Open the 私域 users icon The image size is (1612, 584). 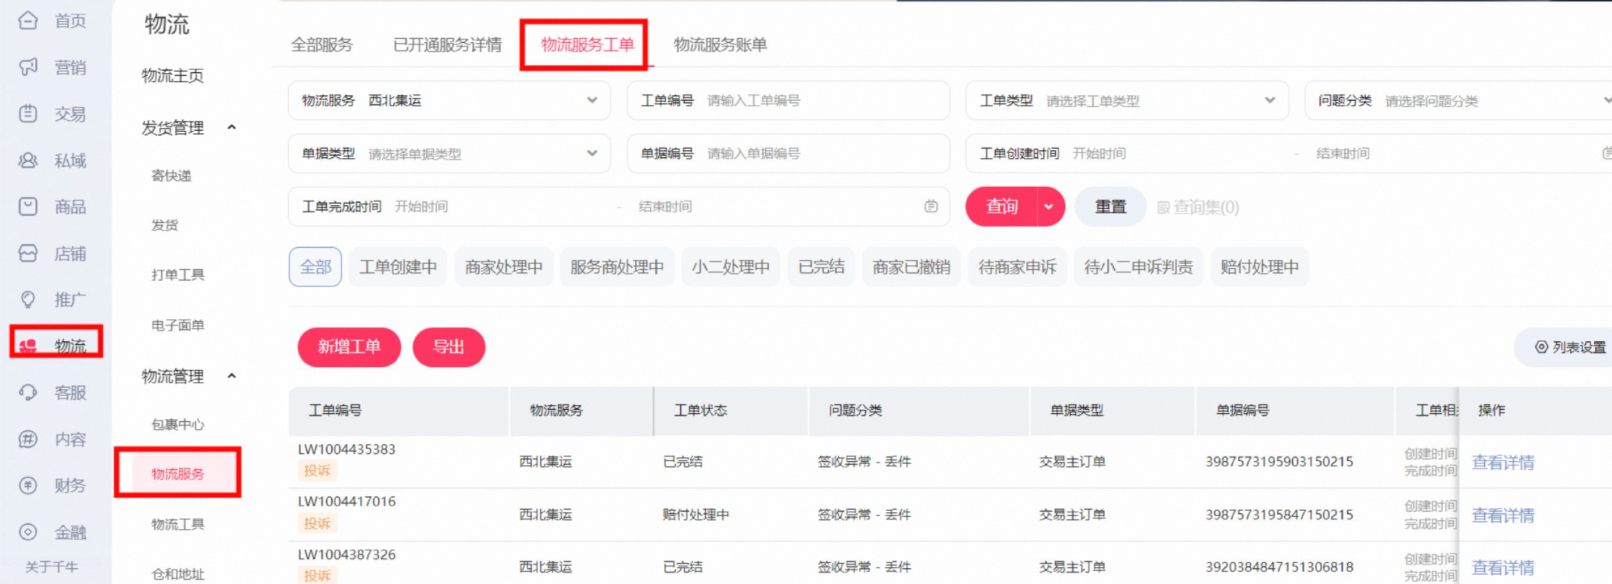coord(28,160)
